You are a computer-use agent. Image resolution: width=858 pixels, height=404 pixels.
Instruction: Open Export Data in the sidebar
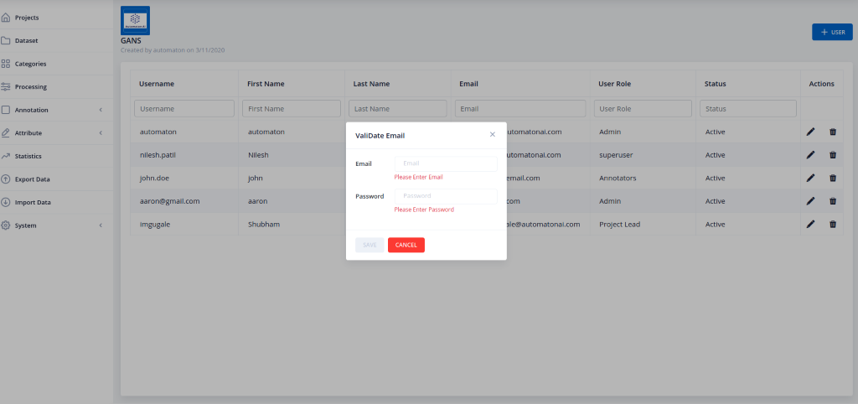[32, 179]
